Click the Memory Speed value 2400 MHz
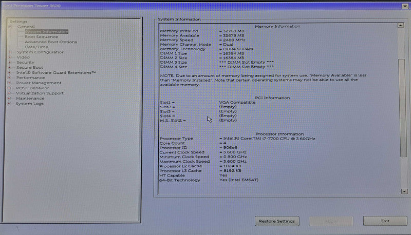The width and height of the screenshot is (411, 235). pos(234,40)
